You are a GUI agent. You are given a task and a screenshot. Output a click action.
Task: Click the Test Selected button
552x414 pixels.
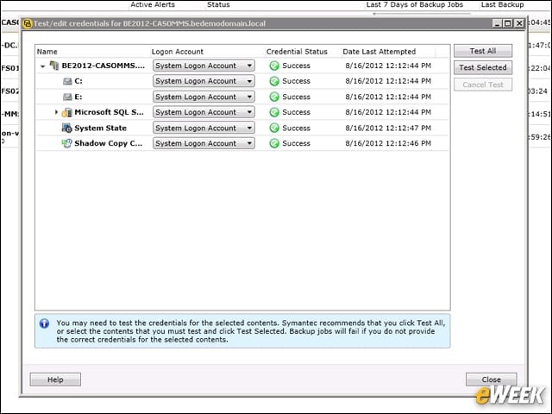(483, 67)
